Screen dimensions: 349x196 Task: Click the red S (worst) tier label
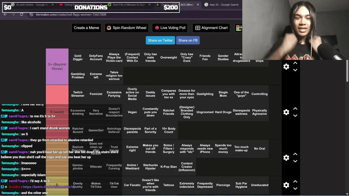[57, 112]
